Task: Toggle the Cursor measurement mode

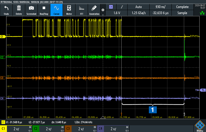Action: click(56, 10)
